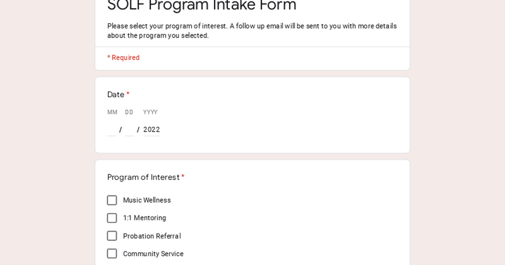505x265 pixels.
Task: Click the year field showing 2022
Action: (151, 130)
